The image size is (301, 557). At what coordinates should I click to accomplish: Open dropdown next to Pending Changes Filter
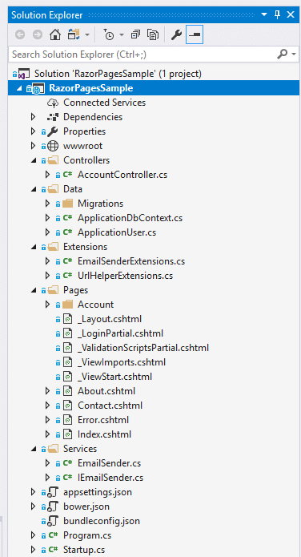click(122, 35)
